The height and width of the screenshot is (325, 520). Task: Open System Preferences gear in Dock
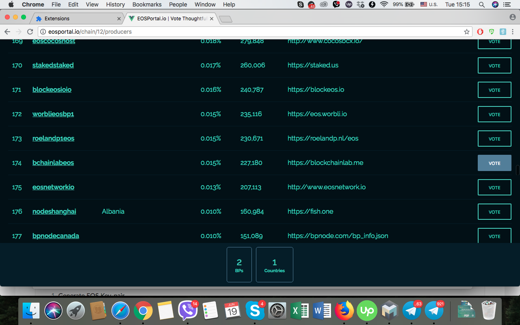[x=277, y=311]
